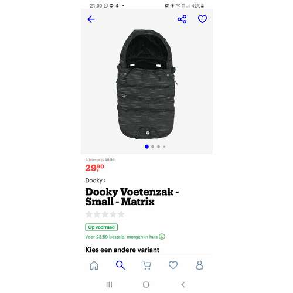Expand the Dooky brand chevron

(x=105, y=180)
